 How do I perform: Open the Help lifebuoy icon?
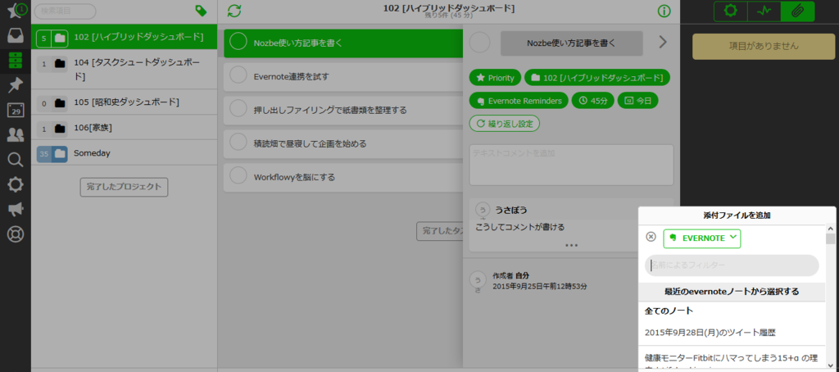[16, 234]
